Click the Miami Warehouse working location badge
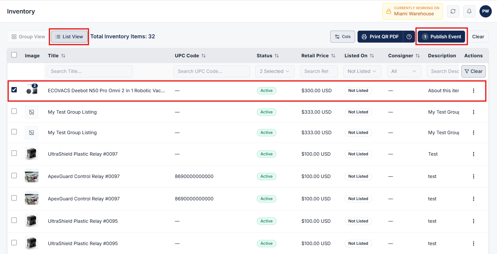This screenshot has height=254, width=497. [413, 11]
